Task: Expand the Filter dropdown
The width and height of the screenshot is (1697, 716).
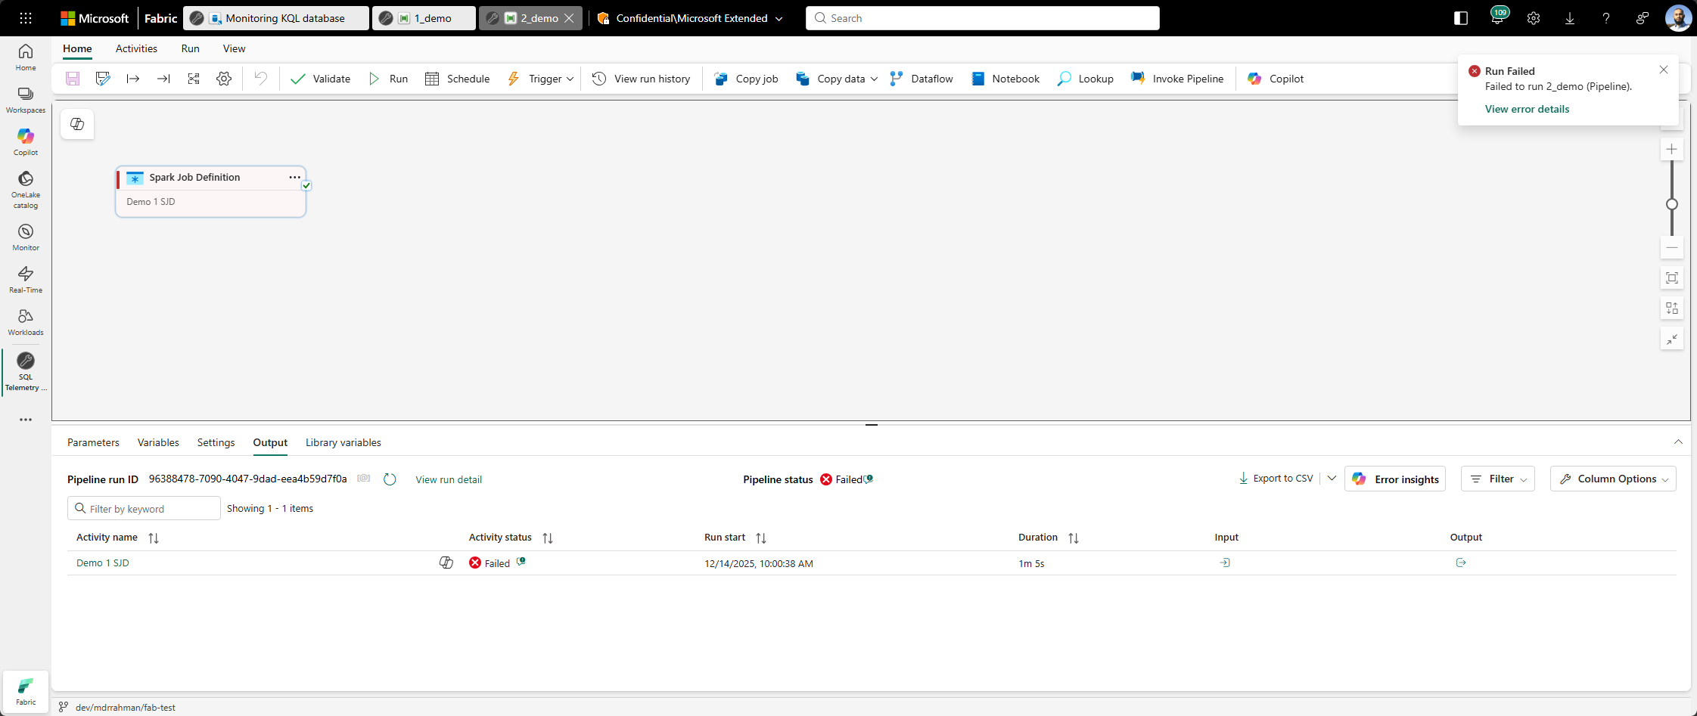Action: (x=1497, y=479)
